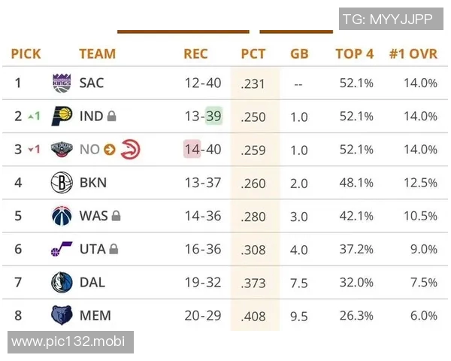
Task: Click the Brooklyn Nets logo
Action: click(62, 183)
